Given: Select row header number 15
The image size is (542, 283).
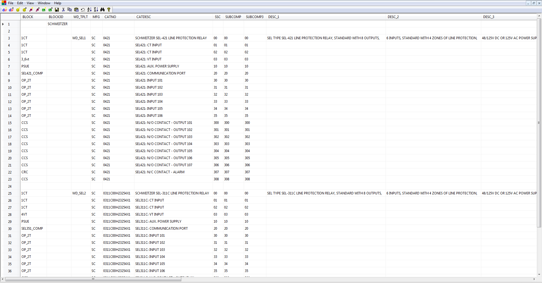Looking at the screenshot, I should (10, 123).
